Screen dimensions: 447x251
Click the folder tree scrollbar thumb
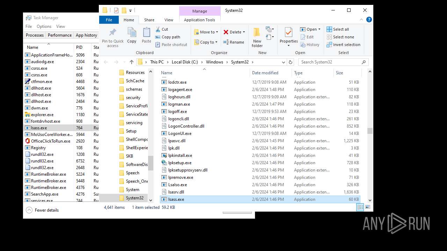[151, 163]
